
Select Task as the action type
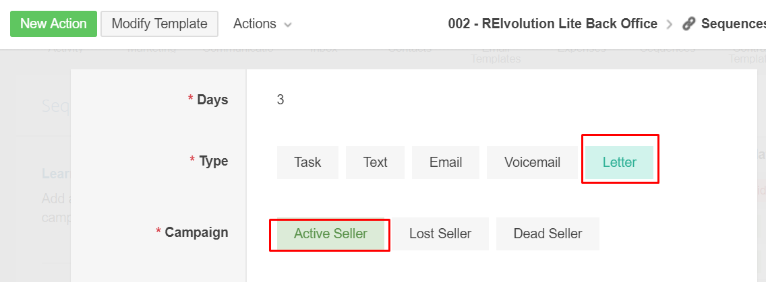[x=307, y=162]
